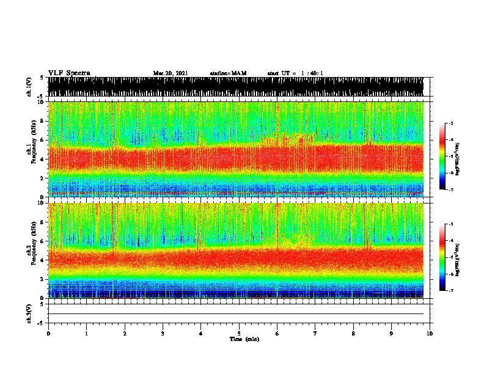
Task: Click the "-3" tick on ch.2 colorbar
Action: pos(451,224)
